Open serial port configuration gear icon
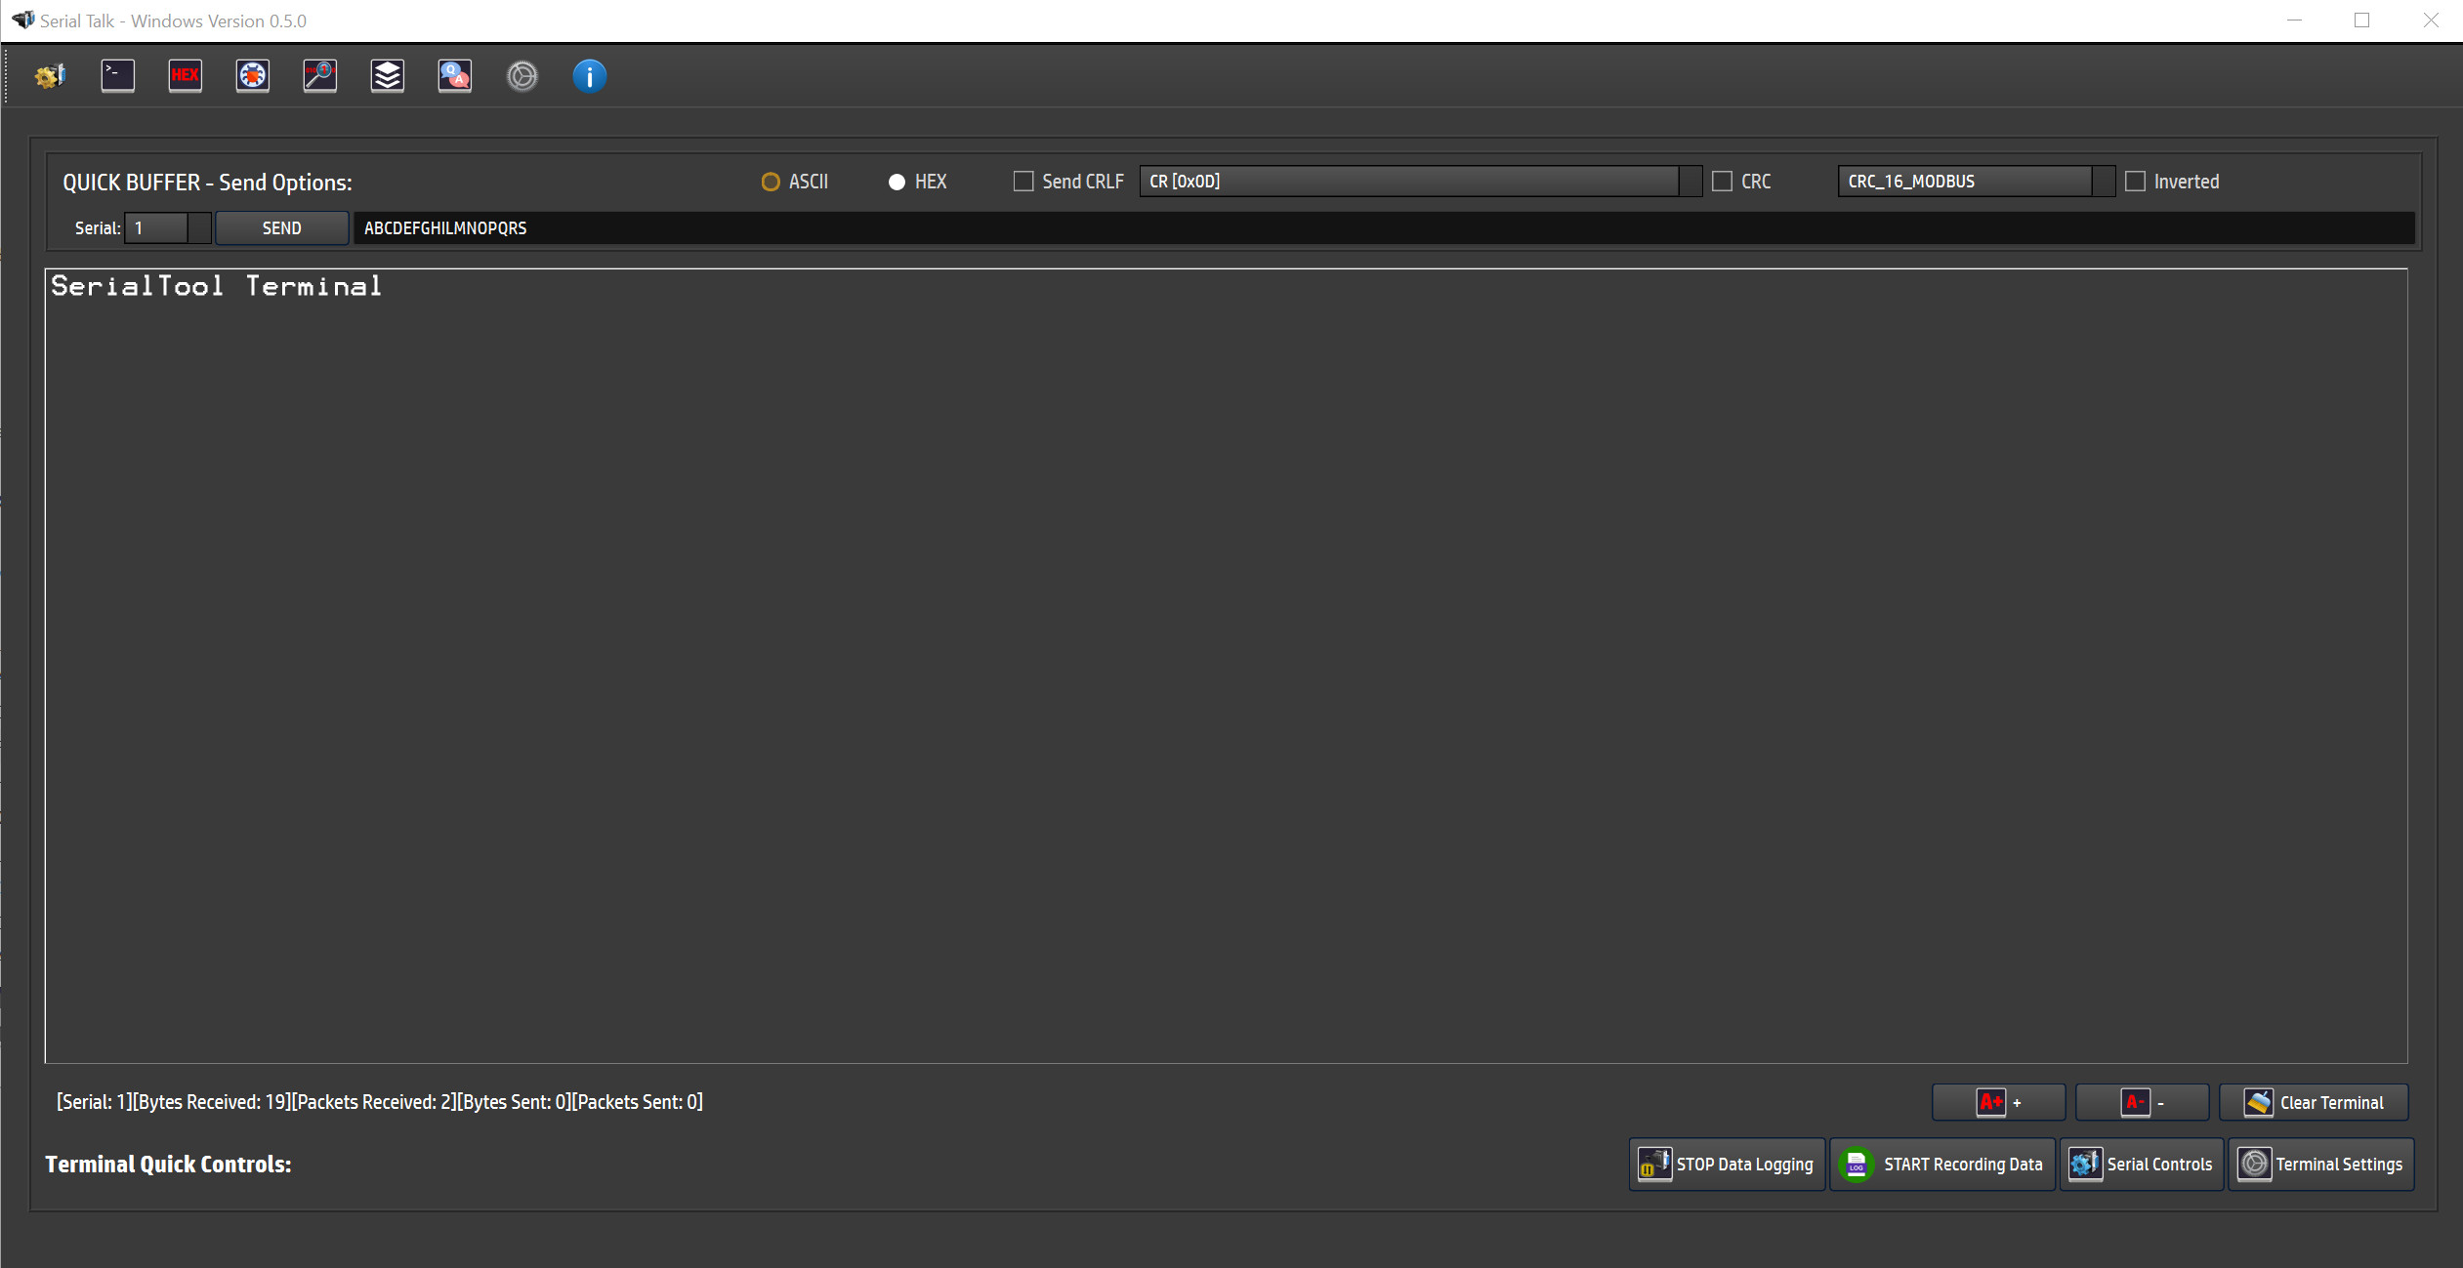Image resolution: width=2463 pixels, height=1268 pixels. tap(50, 76)
